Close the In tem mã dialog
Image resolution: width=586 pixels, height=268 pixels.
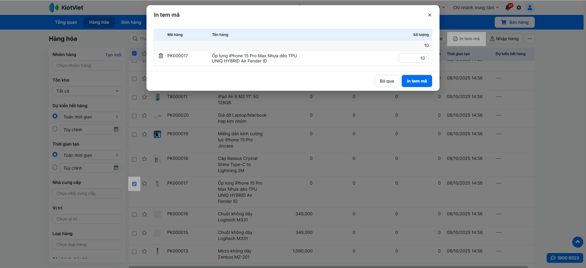(x=429, y=15)
